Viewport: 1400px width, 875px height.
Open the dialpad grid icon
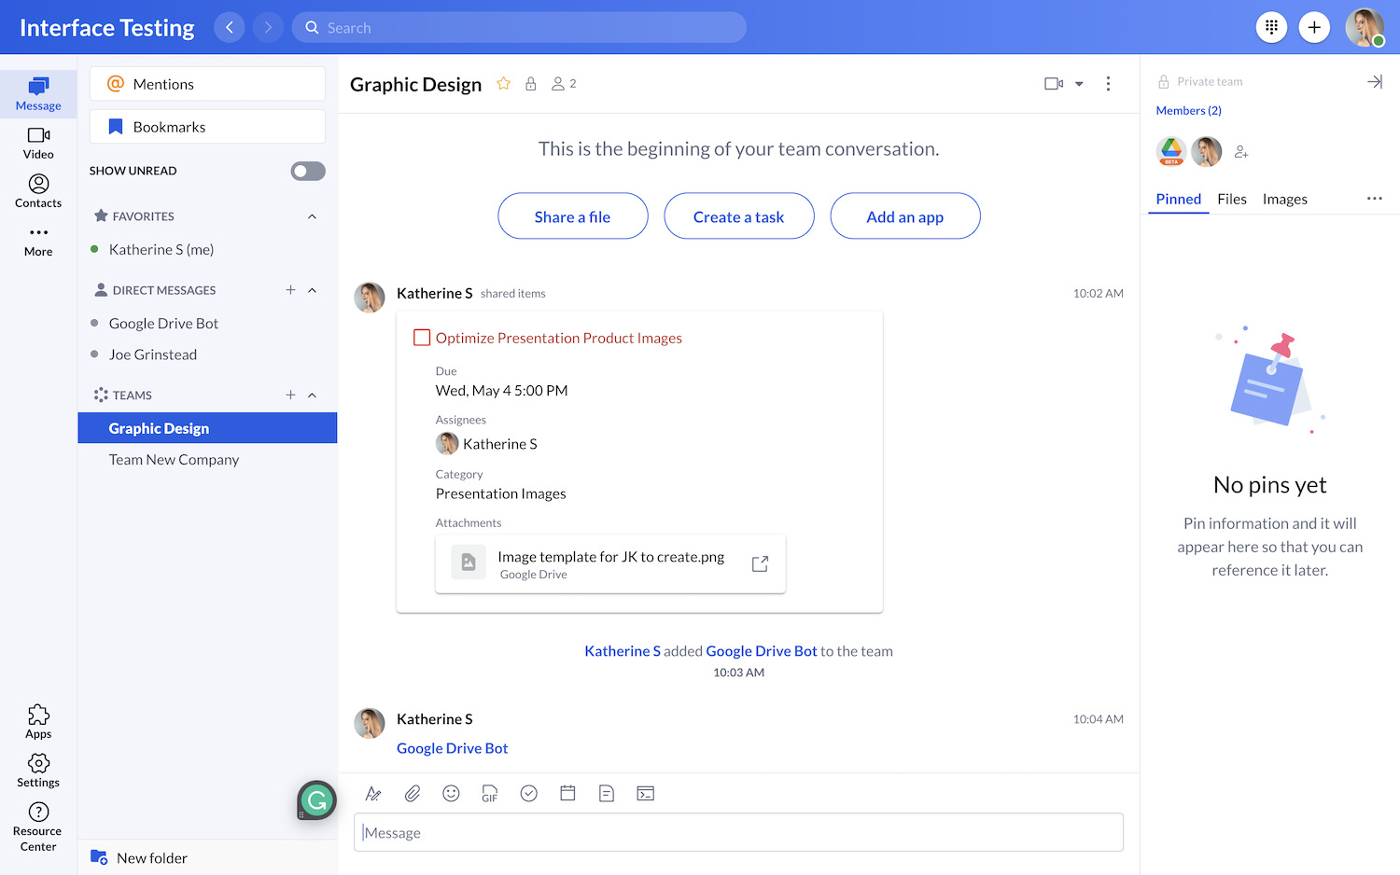point(1271,27)
